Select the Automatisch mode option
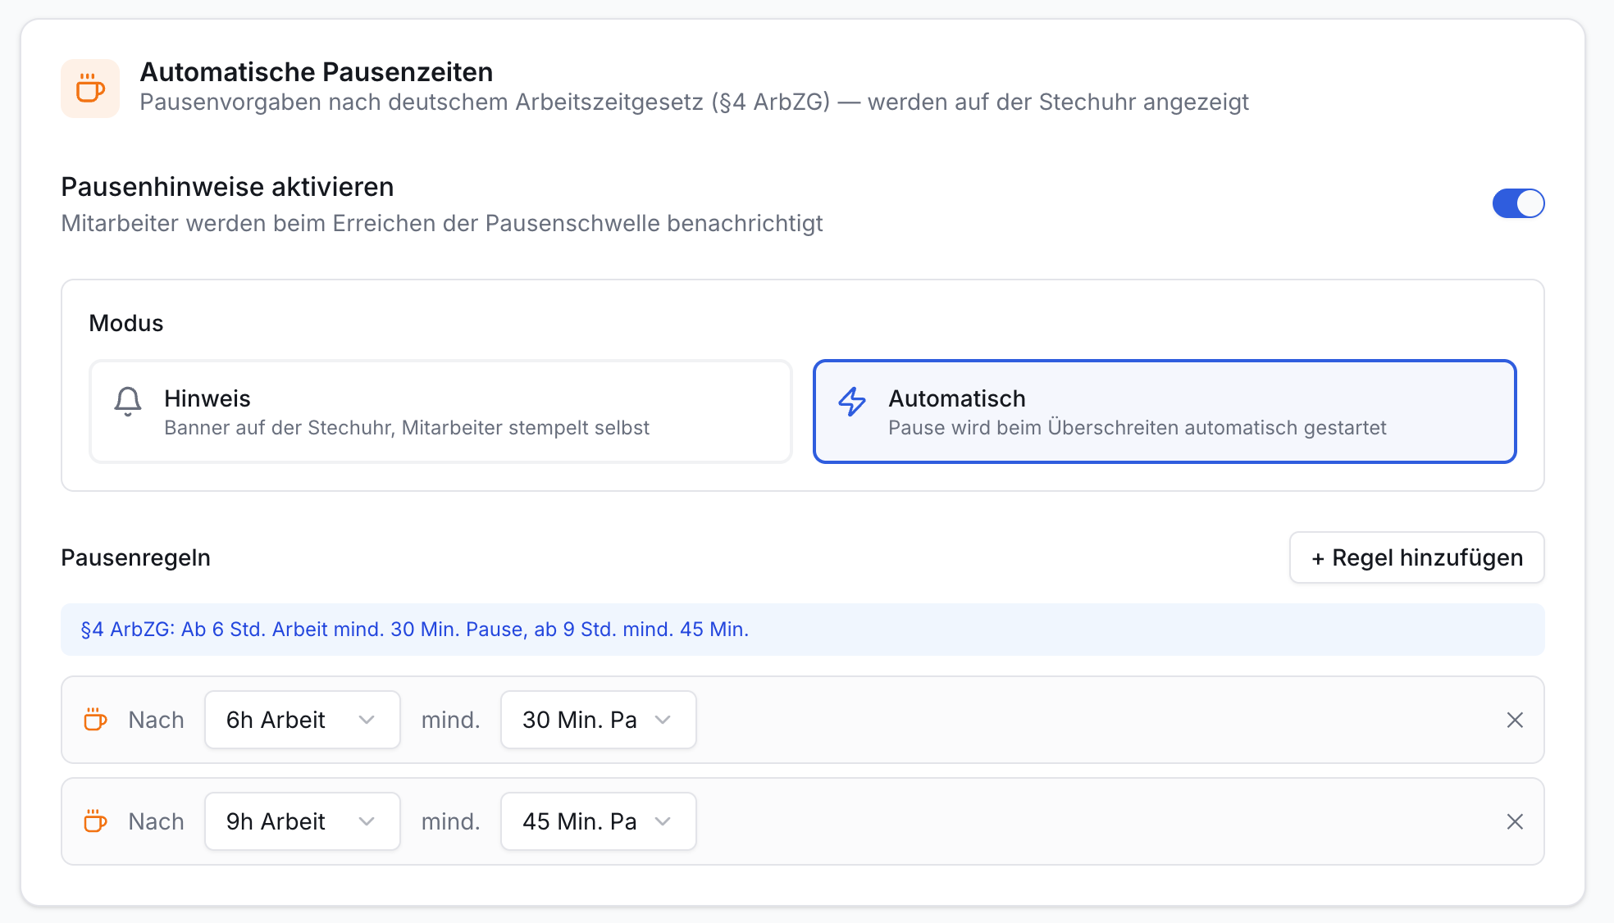The width and height of the screenshot is (1614, 923). tap(1165, 411)
